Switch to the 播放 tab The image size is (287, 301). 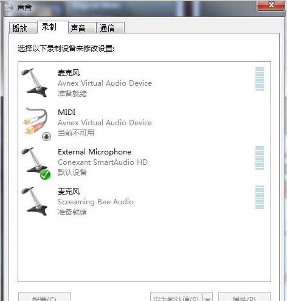coord(23,28)
